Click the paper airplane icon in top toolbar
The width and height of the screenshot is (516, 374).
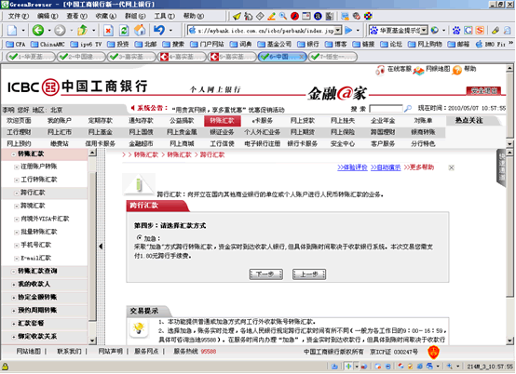click(x=237, y=16)
